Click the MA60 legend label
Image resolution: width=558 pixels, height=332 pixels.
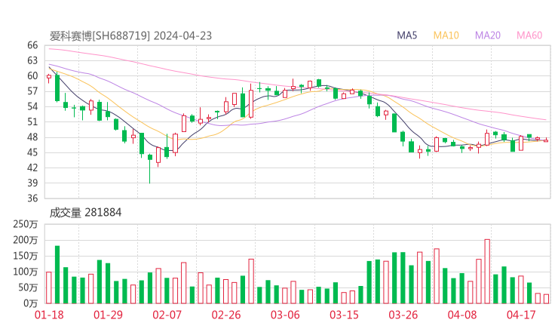coord(529,35)
